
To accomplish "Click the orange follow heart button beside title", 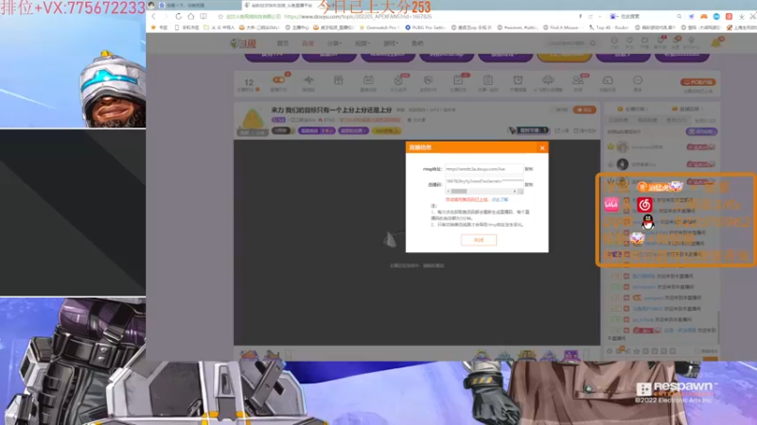I will click(x=584, y=110).
